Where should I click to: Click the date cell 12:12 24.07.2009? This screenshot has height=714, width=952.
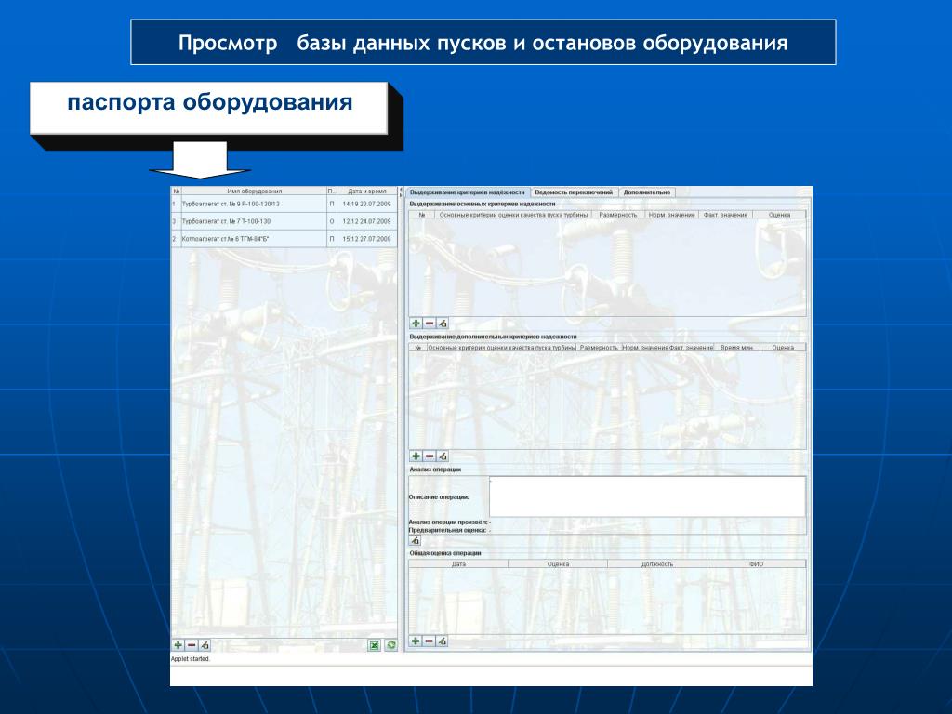pos(366,221)
